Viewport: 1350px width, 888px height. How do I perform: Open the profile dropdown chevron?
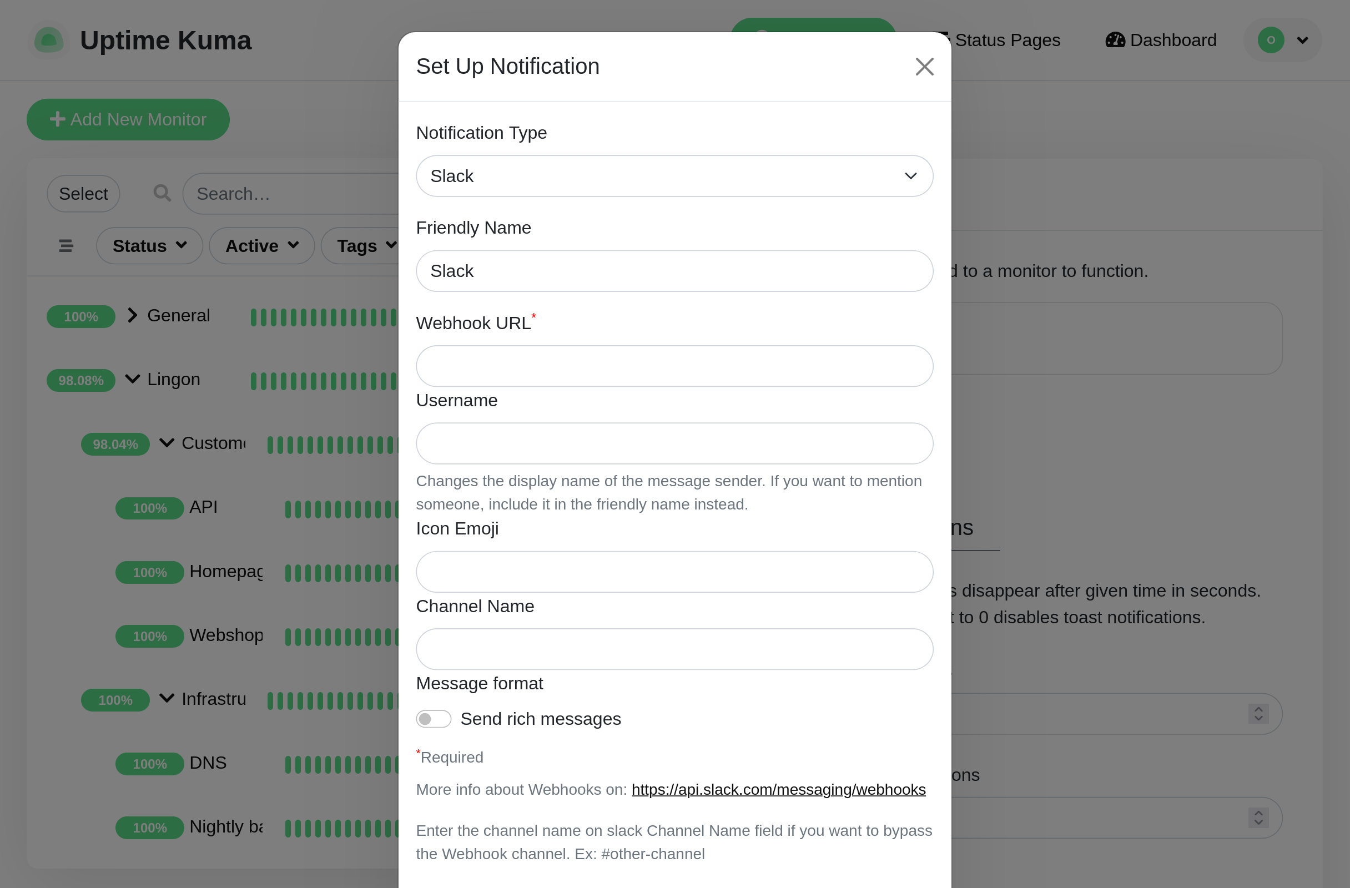coord(1302,41)
